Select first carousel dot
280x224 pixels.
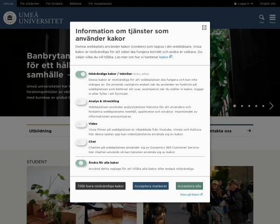(234, 106)
